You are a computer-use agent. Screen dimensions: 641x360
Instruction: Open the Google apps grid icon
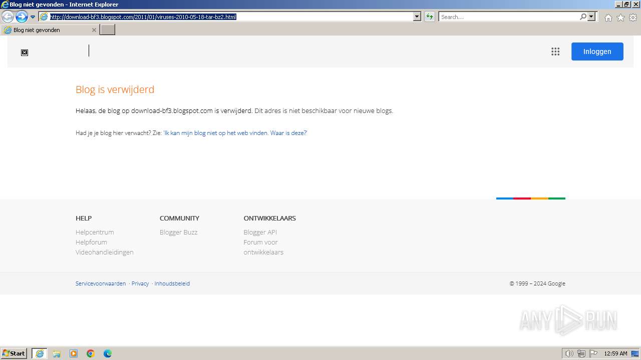(555, 51)
